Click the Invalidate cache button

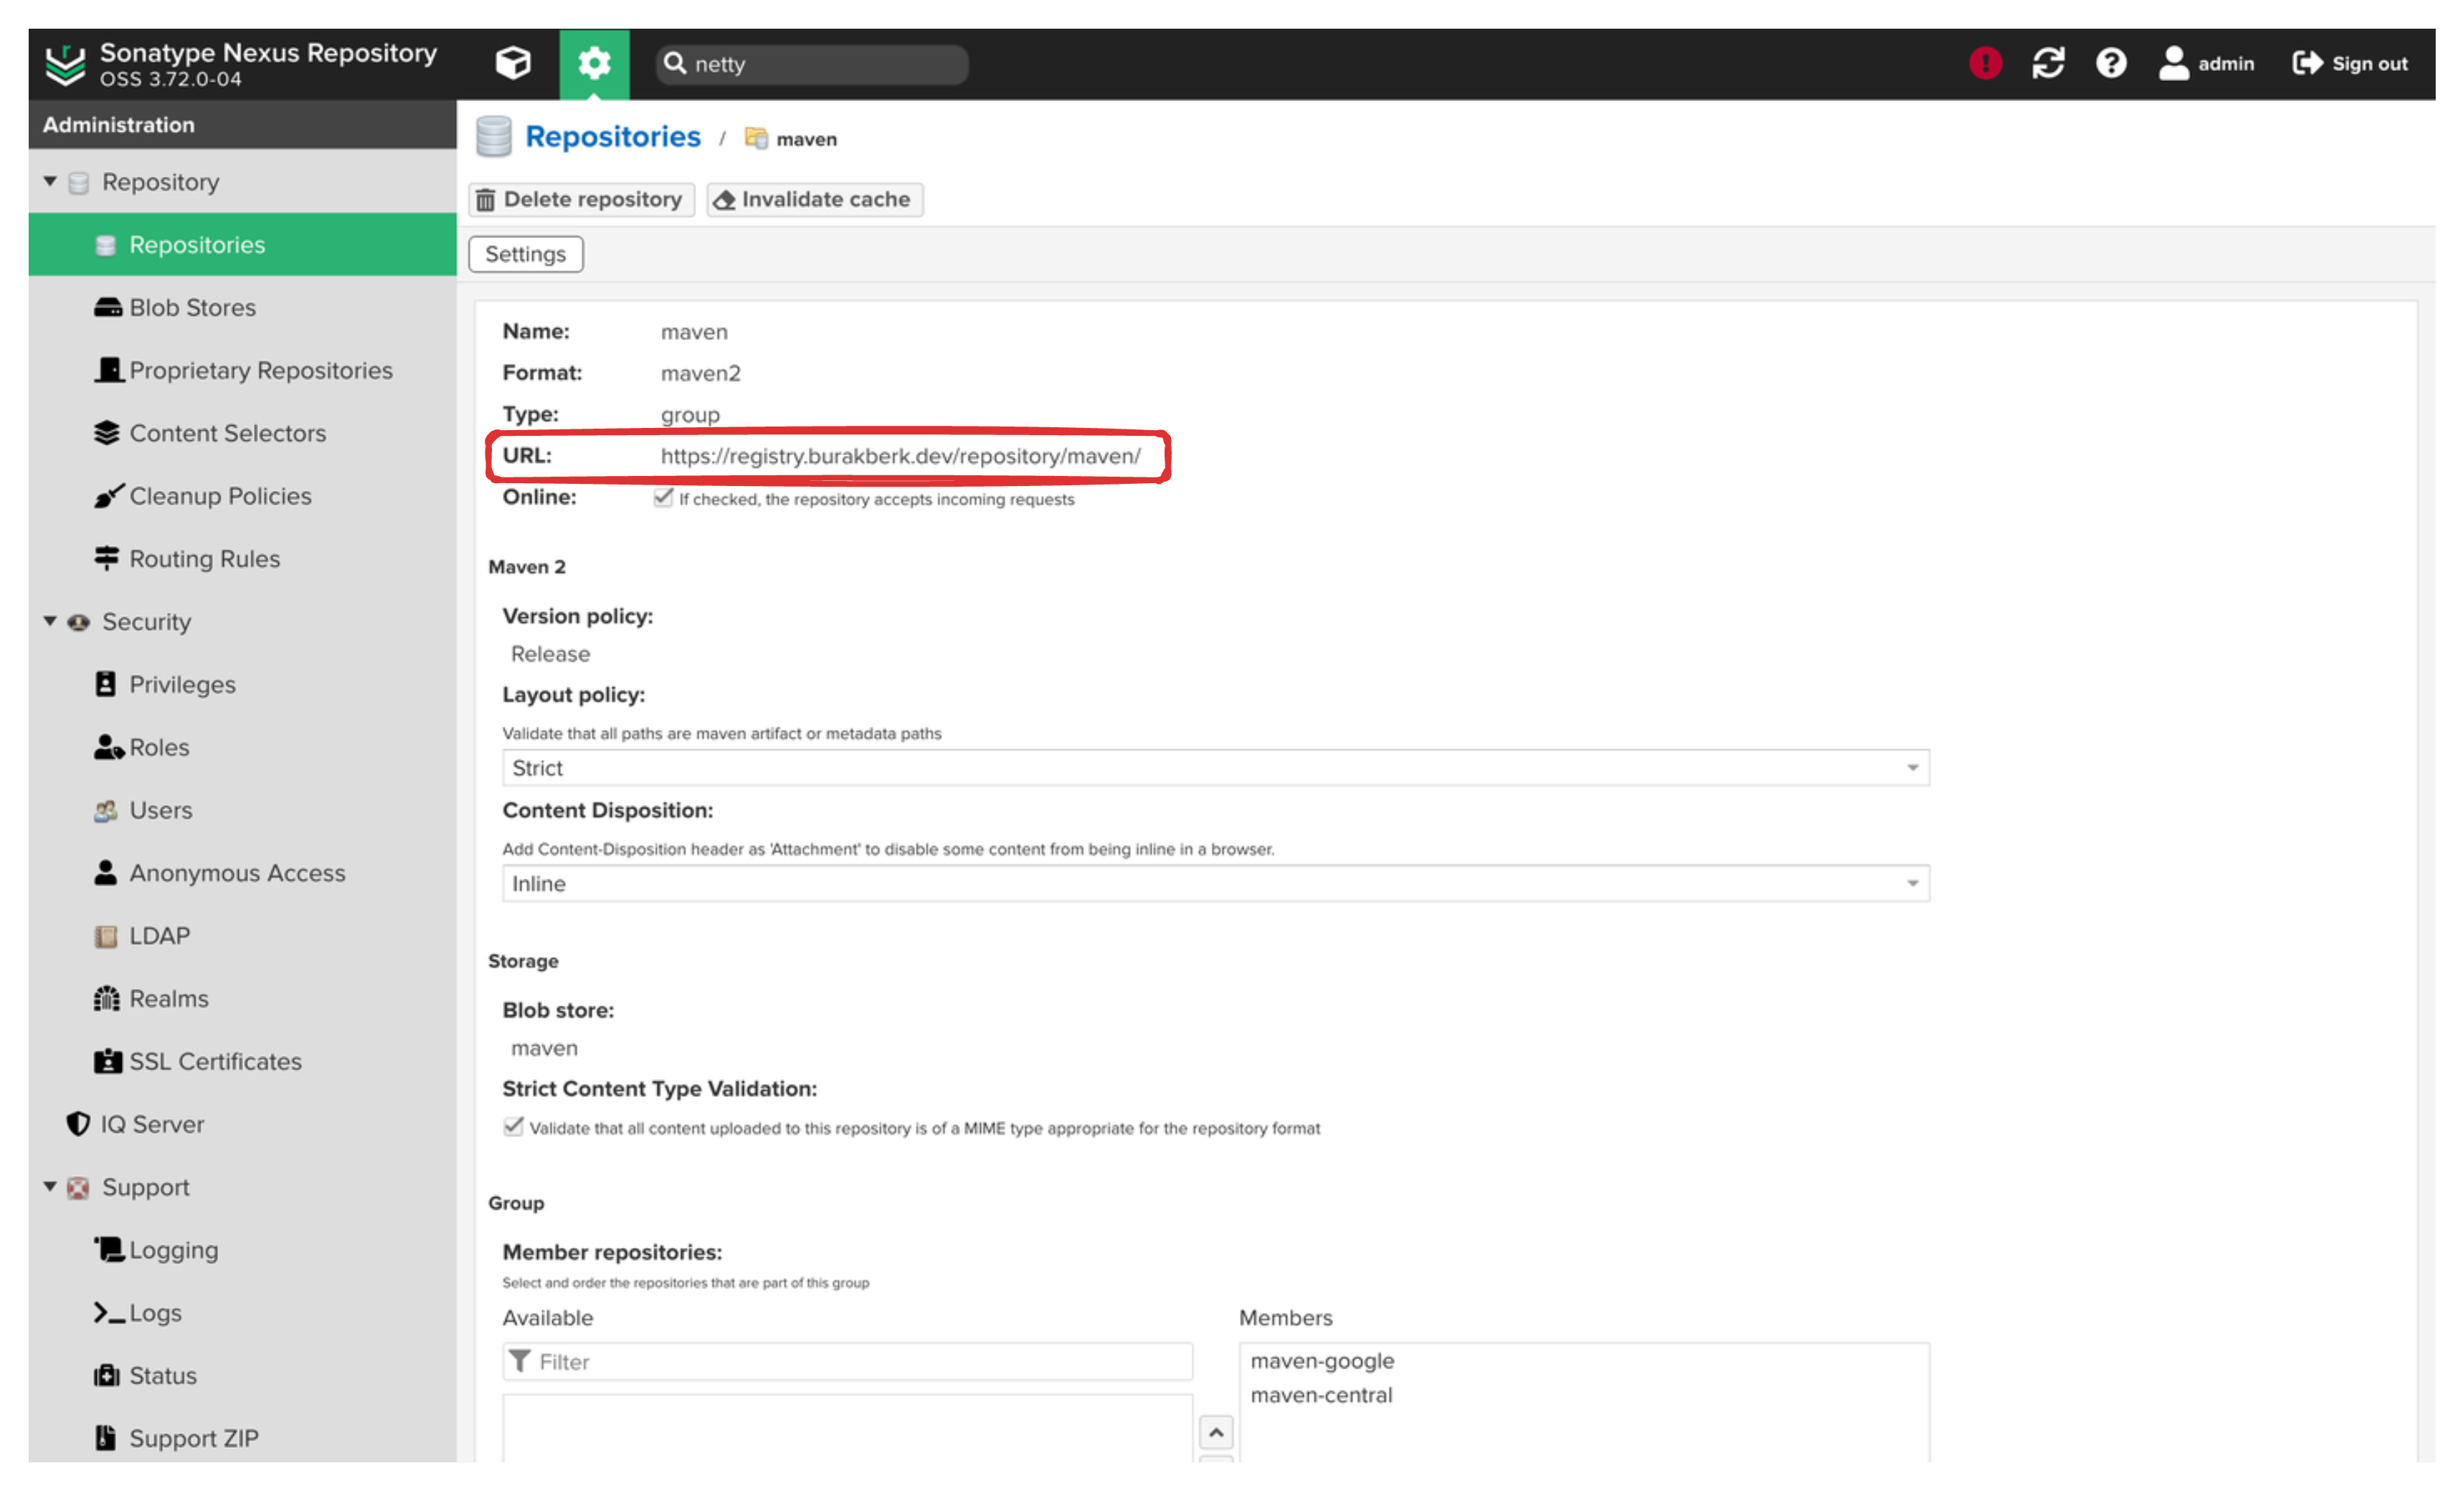pos(813,197)
